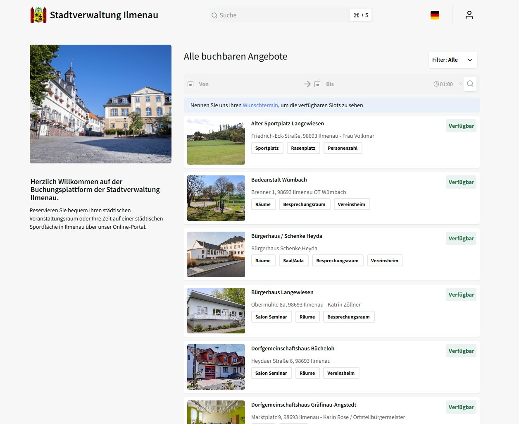This screenshot has width=519, height=424.
Task: Click the search magnifier icon in Suche field
Action: point(214,15)
